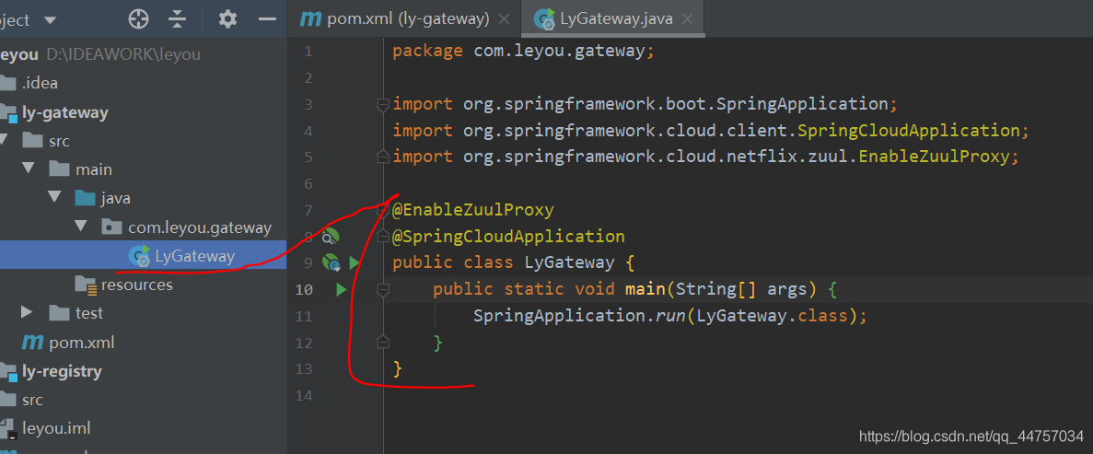Click the Maven pom.xml file icon
This screenshot has width=1093, height=454.
[x=33, y=343]
